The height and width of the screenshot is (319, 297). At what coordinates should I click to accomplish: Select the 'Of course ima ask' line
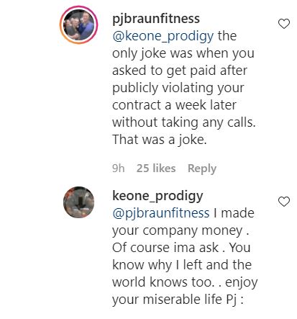(x=165, y=248)
